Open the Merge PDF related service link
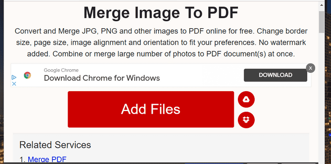331x164 pixels. (47, 160)
